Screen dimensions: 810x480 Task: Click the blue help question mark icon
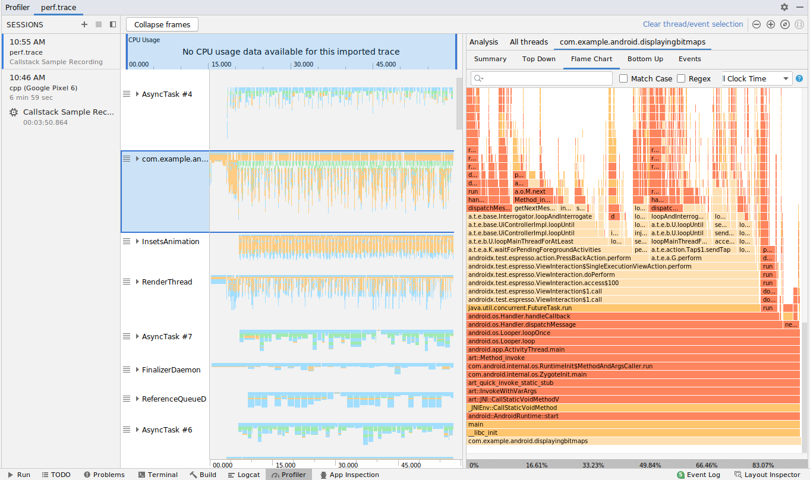pos(799,78)
